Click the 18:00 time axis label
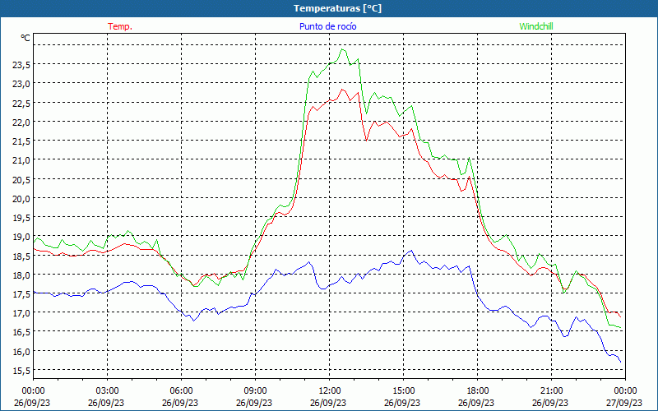 coord(478,391)
